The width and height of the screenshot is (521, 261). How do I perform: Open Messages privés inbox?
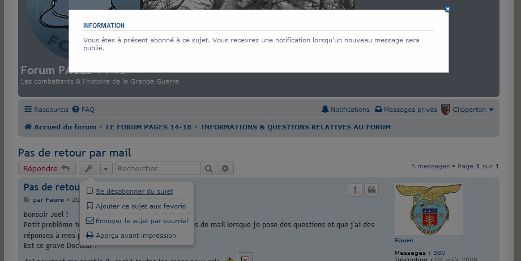[406, 110]
